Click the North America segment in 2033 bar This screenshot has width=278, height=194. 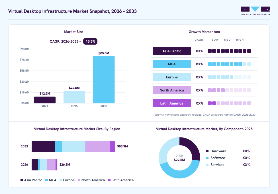click(x=98, y=147)
